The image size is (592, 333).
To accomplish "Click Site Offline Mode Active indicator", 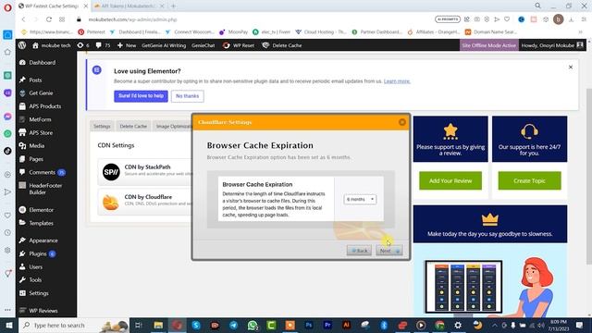I will [489, 45].
